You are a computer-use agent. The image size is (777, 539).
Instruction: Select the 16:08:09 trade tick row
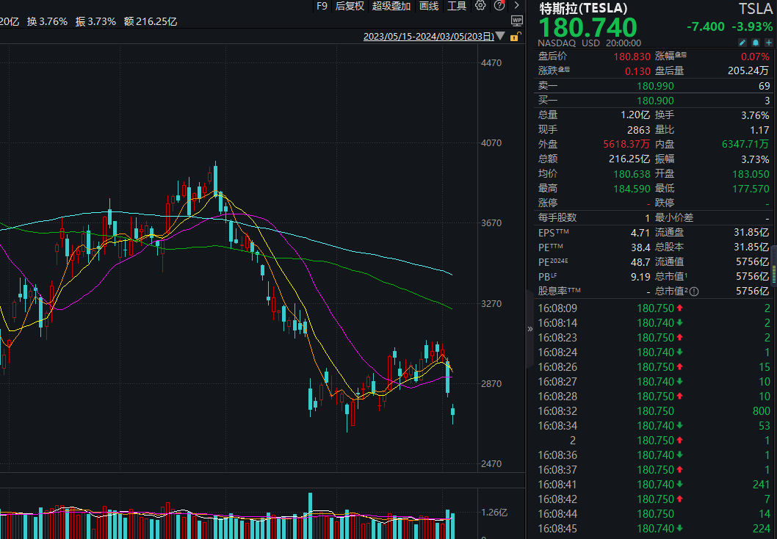coord(654,308)
